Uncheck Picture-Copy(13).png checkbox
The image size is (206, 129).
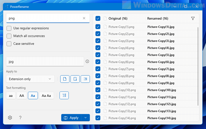pyautogui.click(x=98, y=111)
